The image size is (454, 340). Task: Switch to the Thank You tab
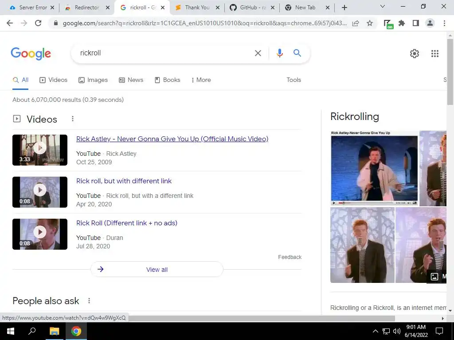click(197, 8)
